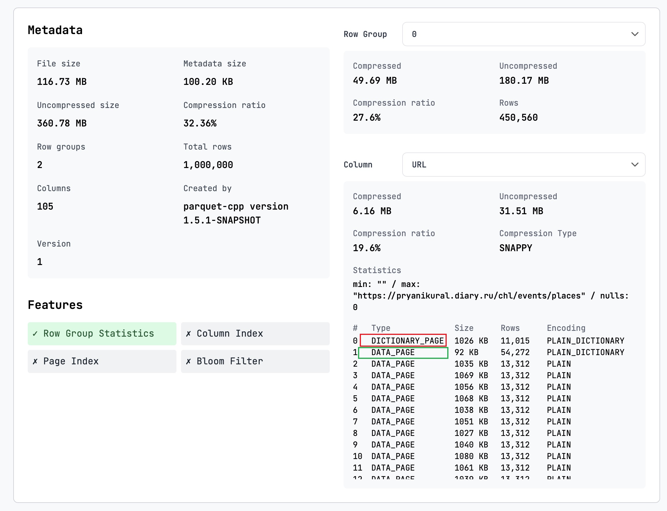The width and height of the screenshot is (667, 511).
Task: Click the Row Group dropdown chevron arrow
Action: pyautogui.click(x=634, y=34)
